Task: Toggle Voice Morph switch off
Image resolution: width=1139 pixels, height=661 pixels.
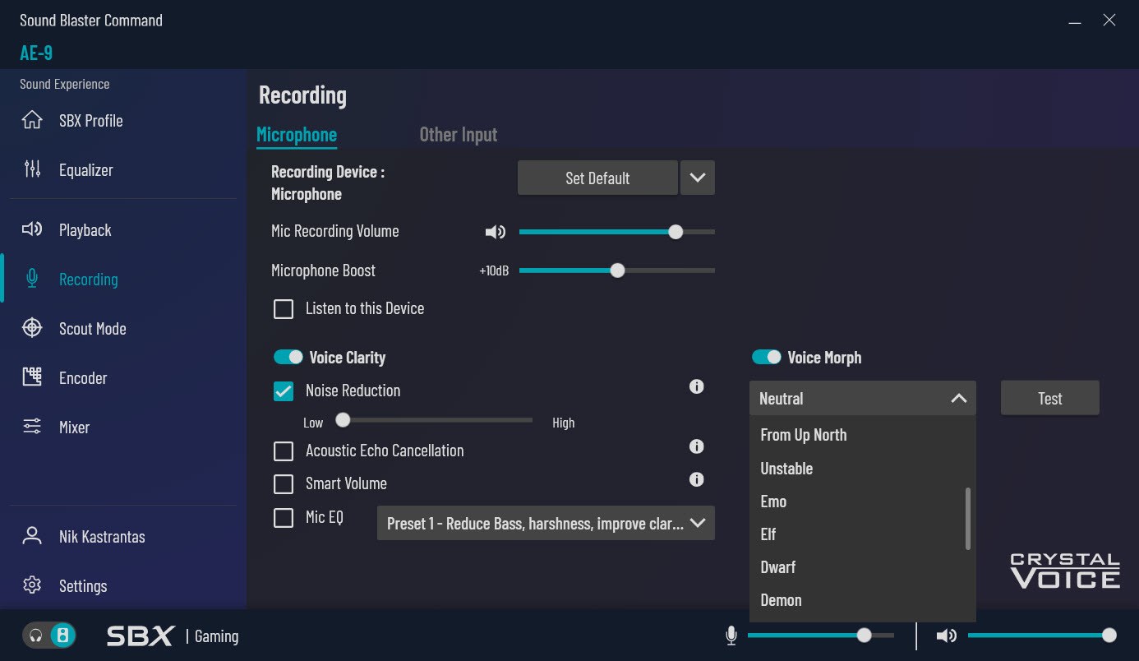Action: pos(767,357)
